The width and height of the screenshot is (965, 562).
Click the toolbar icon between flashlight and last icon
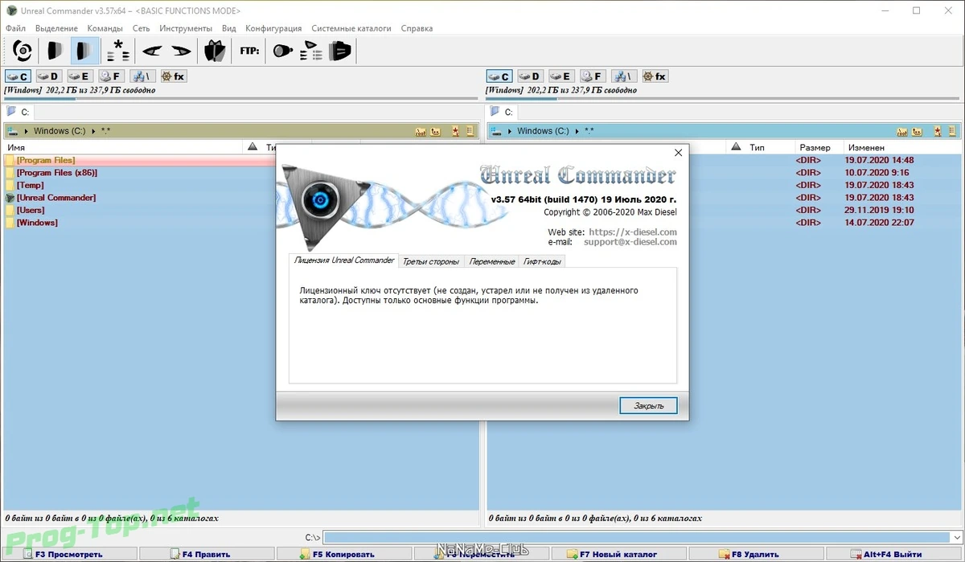tap(310, 51)
